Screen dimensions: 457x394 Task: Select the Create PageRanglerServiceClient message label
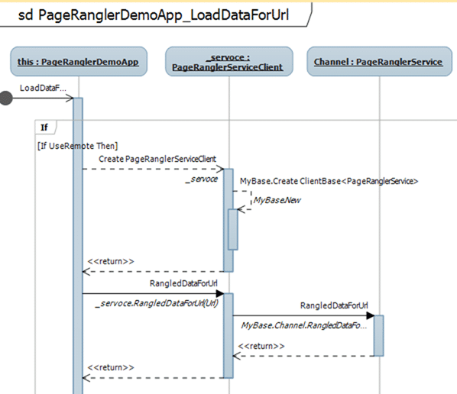coord(157,159)
